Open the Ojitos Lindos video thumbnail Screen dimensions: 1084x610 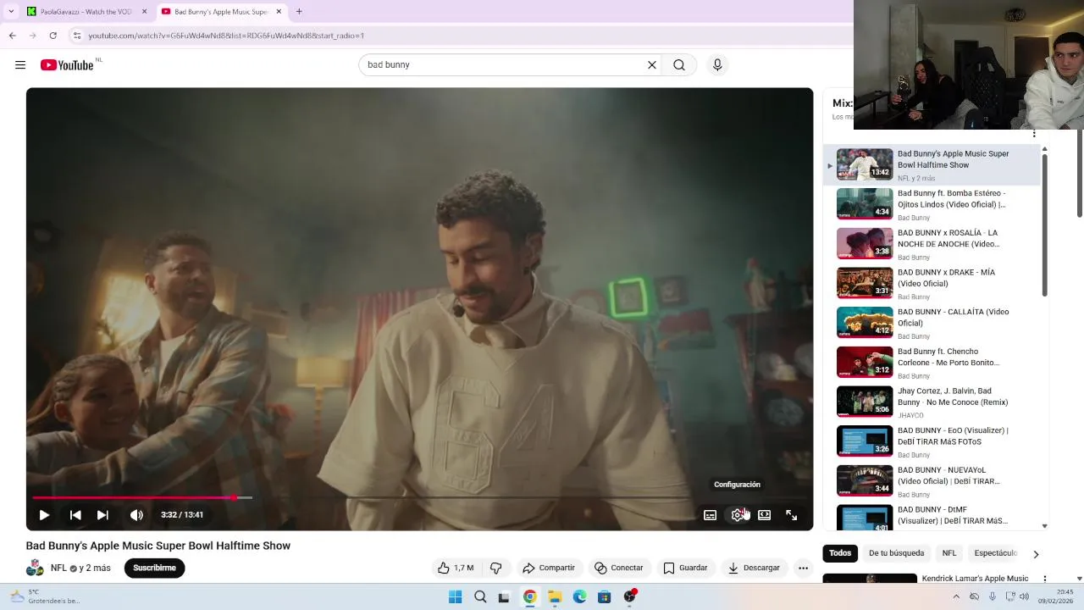tap(865, 204)
